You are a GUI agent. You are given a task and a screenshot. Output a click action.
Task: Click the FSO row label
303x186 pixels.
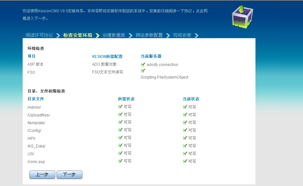31,72
